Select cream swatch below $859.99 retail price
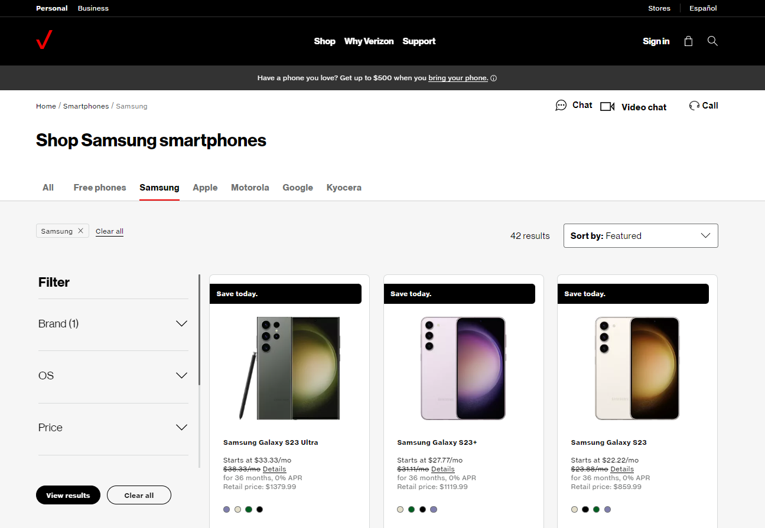765x528 pixels. click(x=575, y=509)
